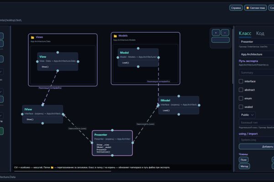The height and width of the screenshot is (182, 274).
Task: Click the Поле button to add field
Action: pos(243,160)
